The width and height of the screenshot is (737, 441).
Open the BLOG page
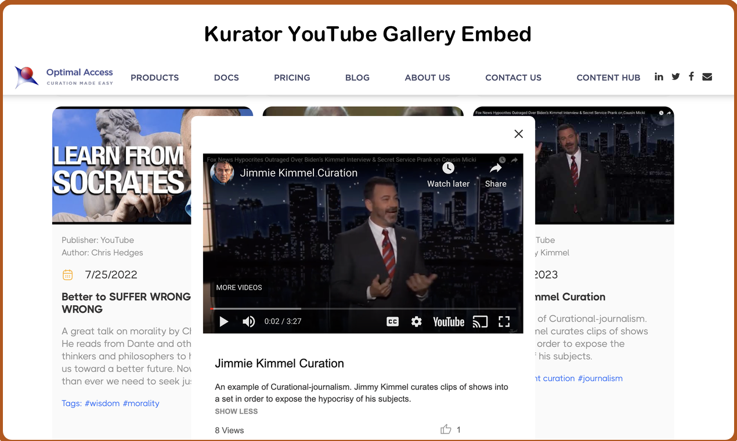[x=357, y=77]
